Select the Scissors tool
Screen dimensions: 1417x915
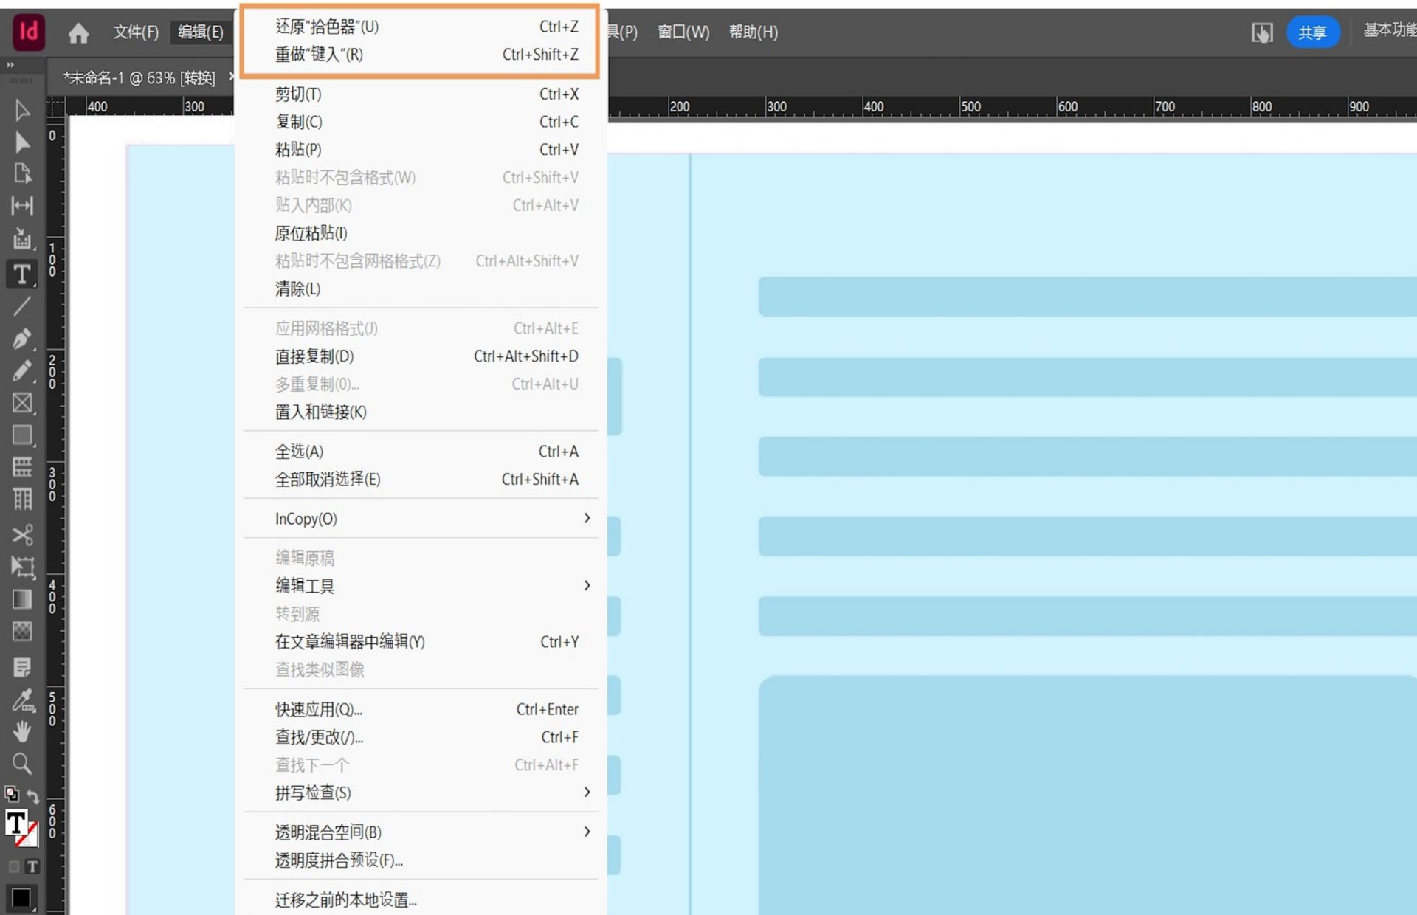click(x=21, y=535)
